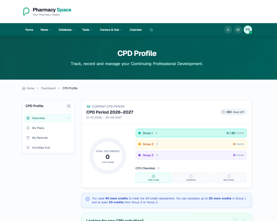Image resolution: width=277 pixels, height=221 pixels.
Task: Click the My Records archive icon
Action: (28, 138)
